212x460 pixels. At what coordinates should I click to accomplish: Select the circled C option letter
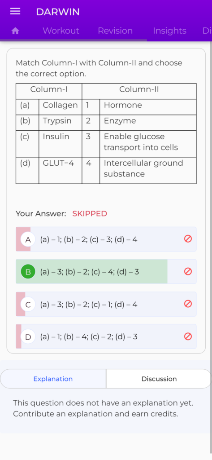[28, 305]
